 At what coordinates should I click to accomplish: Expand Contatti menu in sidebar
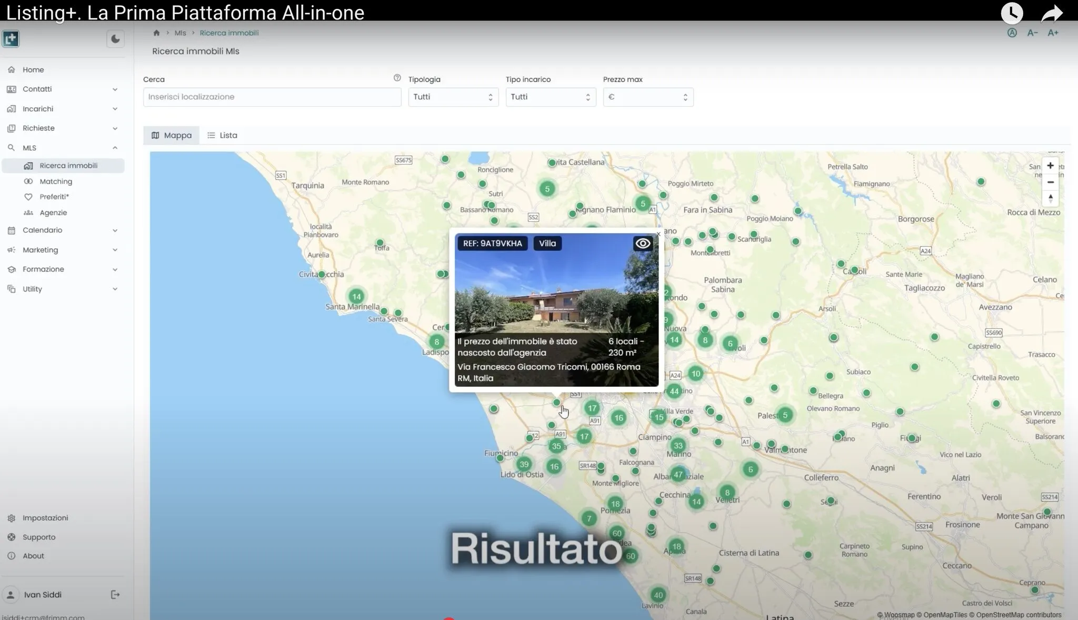click(63, 89)
